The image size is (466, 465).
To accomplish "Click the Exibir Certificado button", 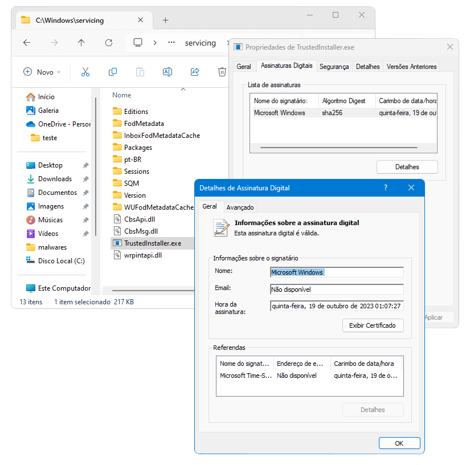I will tap(373, 325).
